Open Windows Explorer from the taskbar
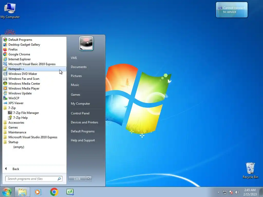Viewport: 263px width, 197px height. tap(22, 192)
